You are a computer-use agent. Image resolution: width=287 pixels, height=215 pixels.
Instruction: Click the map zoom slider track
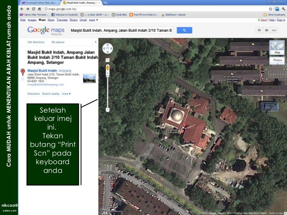(x=108, y=92)
